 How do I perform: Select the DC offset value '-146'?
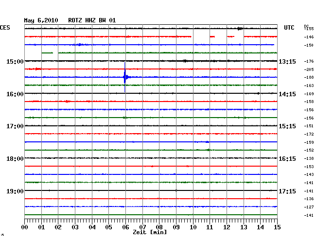click(x=309, y=37)
